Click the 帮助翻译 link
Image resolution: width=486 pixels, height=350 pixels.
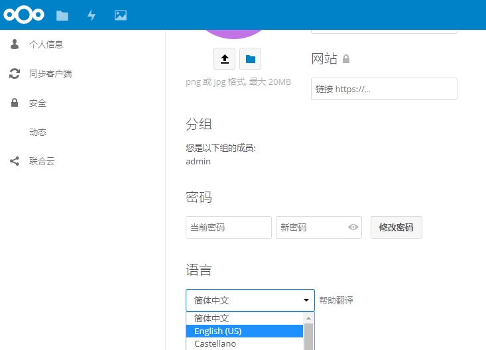pyautogui.click(x=336, y=300)
